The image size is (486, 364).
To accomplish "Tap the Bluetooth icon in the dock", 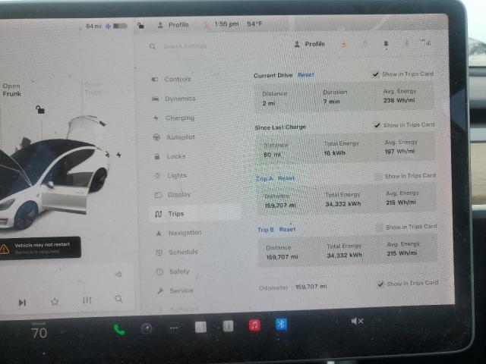I will (x=280, y=324).
